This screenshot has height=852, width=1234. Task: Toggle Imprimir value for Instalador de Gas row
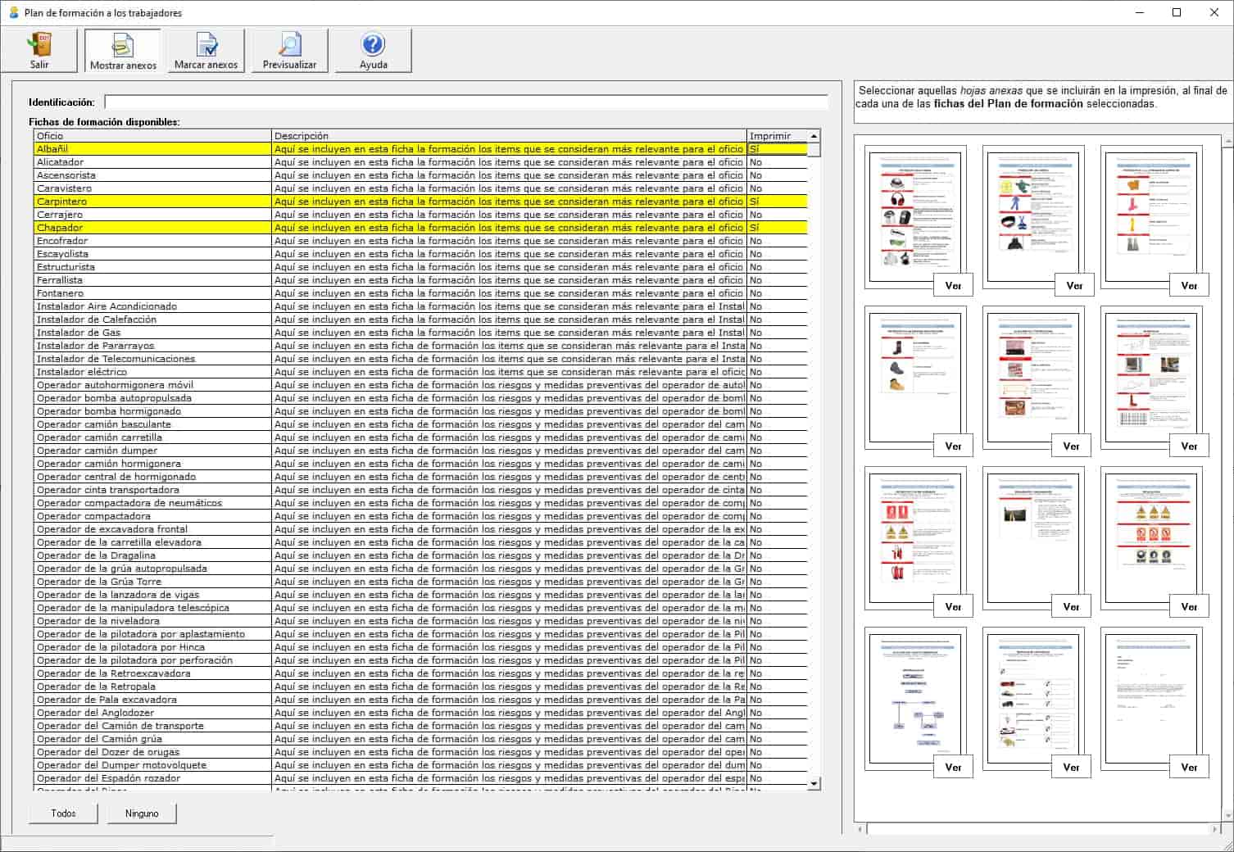coord(777,333)
